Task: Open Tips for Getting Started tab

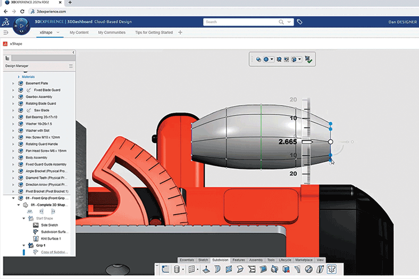Action: pyautogui.click(x=154, y=32)
